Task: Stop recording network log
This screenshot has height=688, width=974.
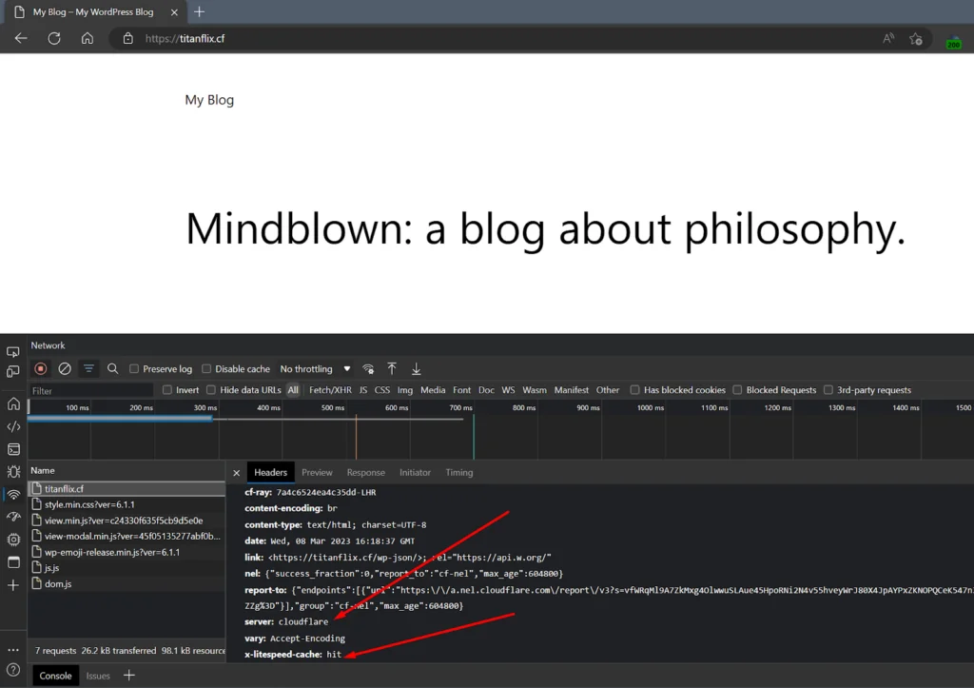Action: click(40, 368)
